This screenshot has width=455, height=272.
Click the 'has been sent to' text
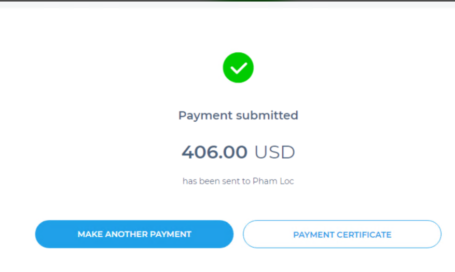point(216,181)
